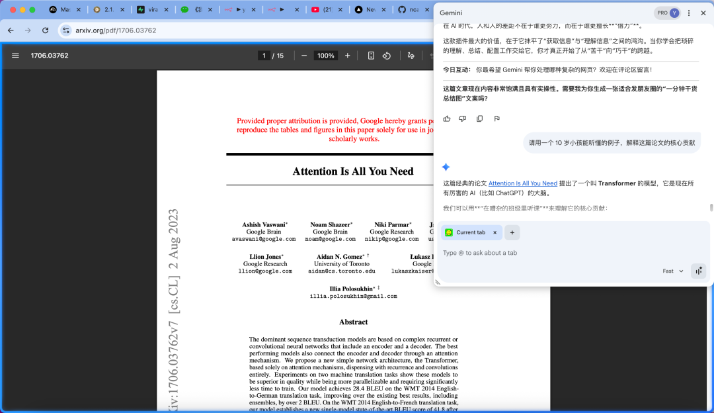Grab the Gemini panel resize handle

(438, 283)
